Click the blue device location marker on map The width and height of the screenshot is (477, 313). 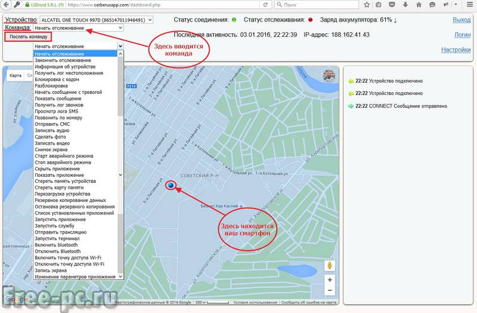[x=171, y=185]
